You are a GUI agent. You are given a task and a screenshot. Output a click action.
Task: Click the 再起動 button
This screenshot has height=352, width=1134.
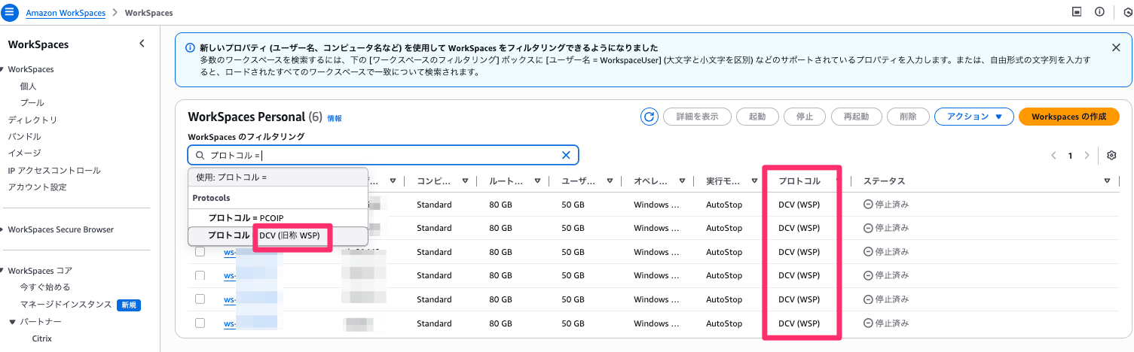tap(857, 117)
